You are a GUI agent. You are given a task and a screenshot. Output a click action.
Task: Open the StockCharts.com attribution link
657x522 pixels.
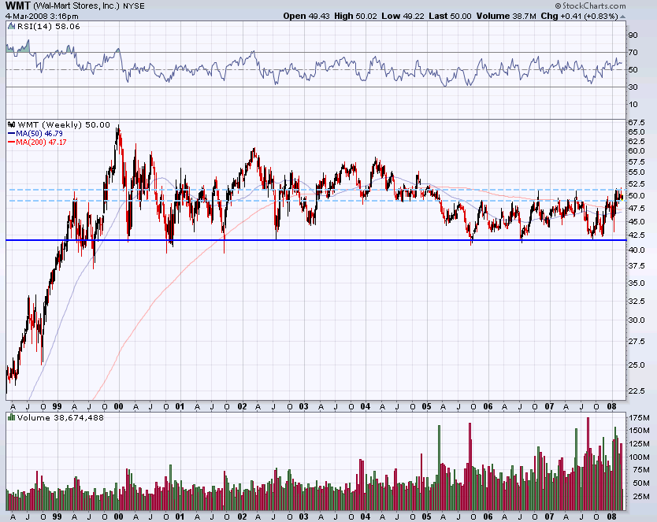coord(594,6)
